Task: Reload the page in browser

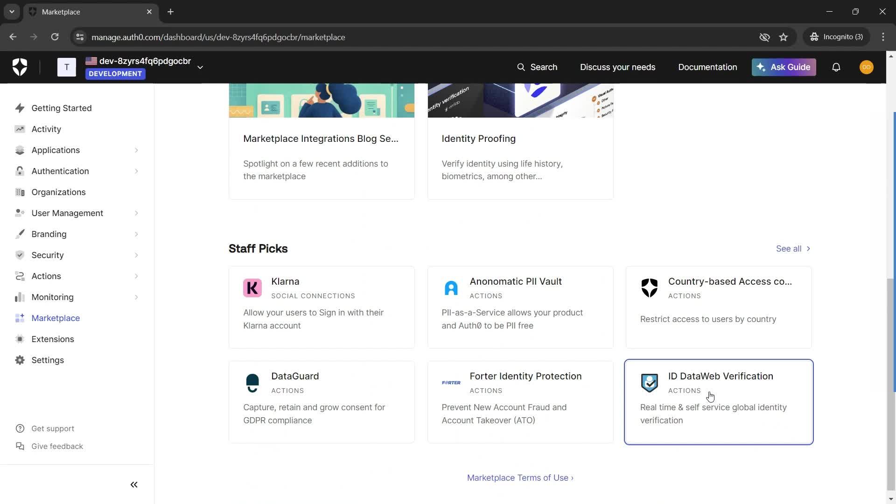Action: 55,37
